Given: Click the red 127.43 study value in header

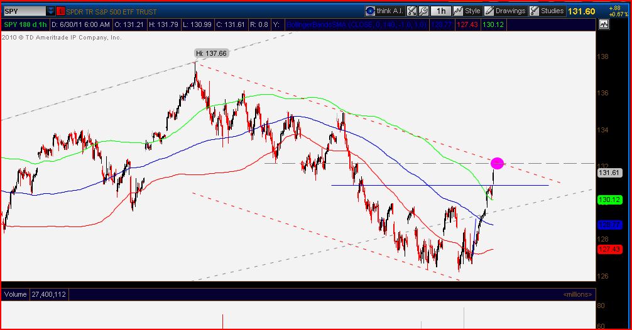Looking at the screenshot, I should (467, 24).
